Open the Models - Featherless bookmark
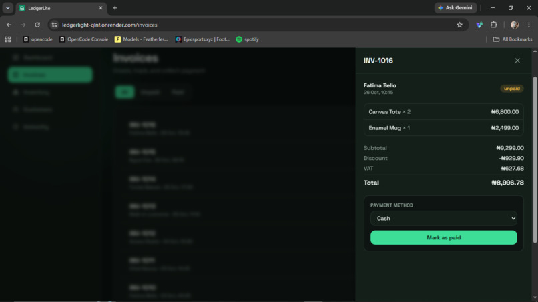This screenshot has width=538, height=302. click(x=142, y=39)
